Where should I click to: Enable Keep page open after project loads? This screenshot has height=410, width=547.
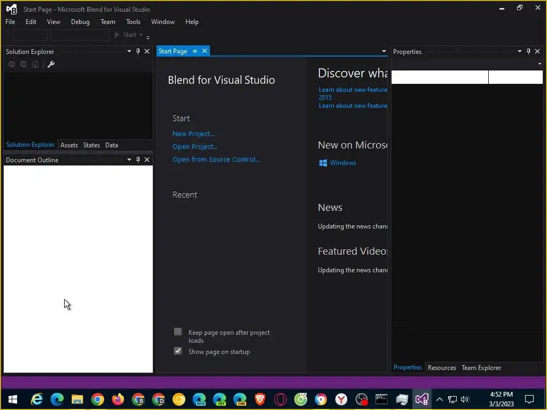click(x=178, y=332)
